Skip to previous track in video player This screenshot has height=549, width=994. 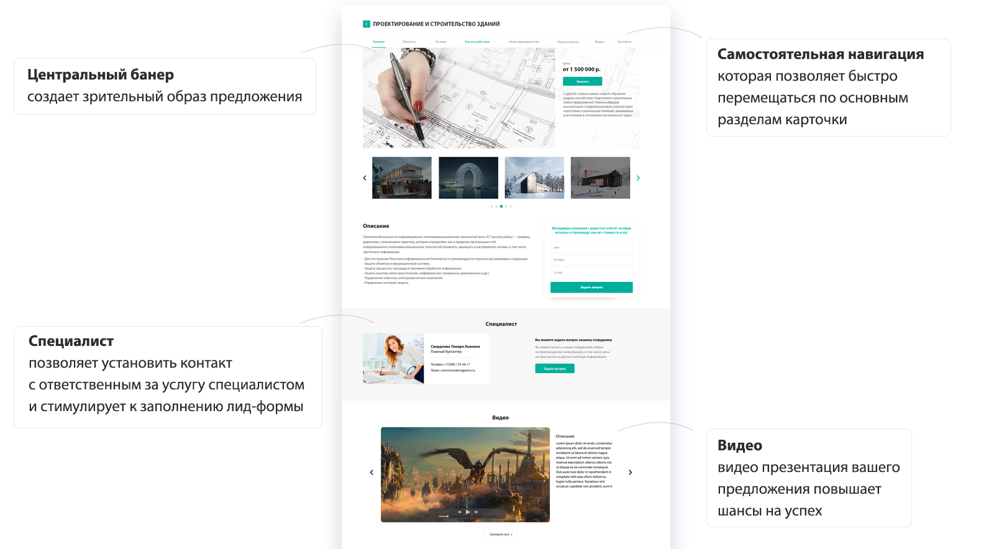click(460, 512)
